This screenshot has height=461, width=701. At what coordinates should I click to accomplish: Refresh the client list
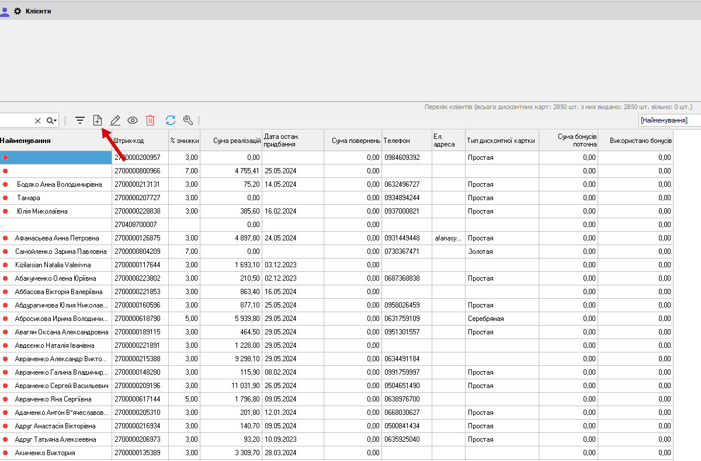(x=171, y=120)
